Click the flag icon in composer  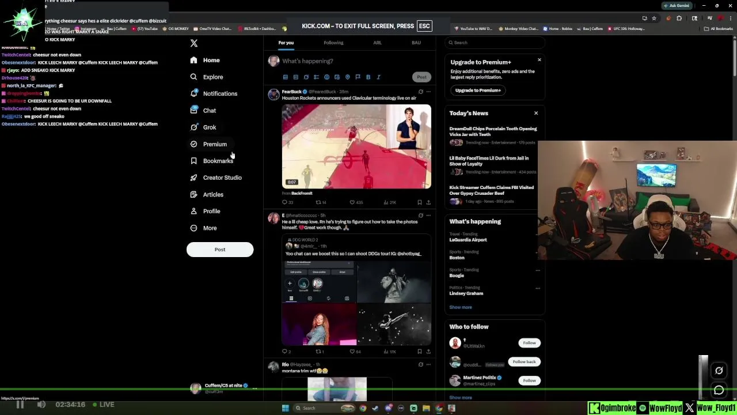[358, 77]
